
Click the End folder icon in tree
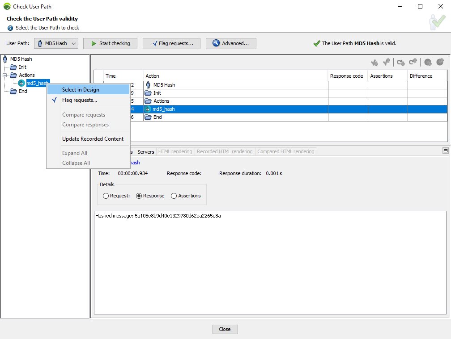click(x=13, y=91)
